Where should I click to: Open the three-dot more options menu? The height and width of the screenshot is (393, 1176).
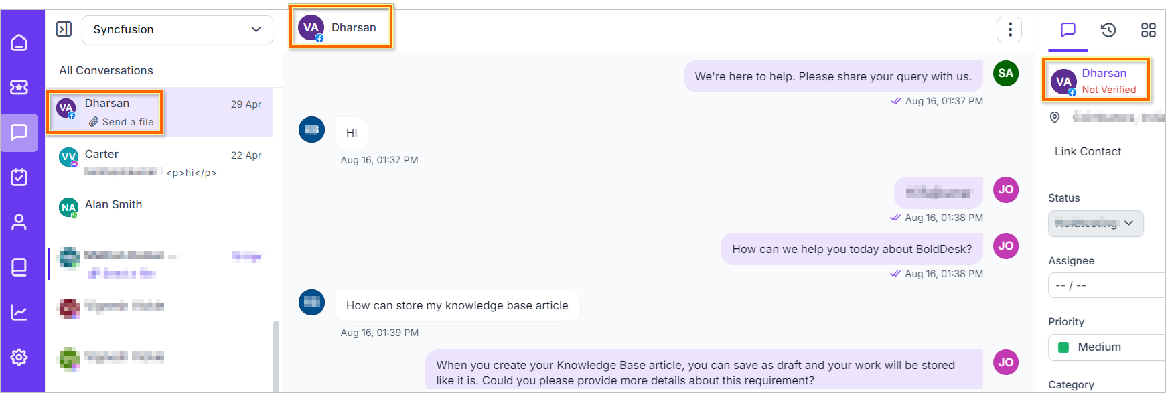point(1009,29)
